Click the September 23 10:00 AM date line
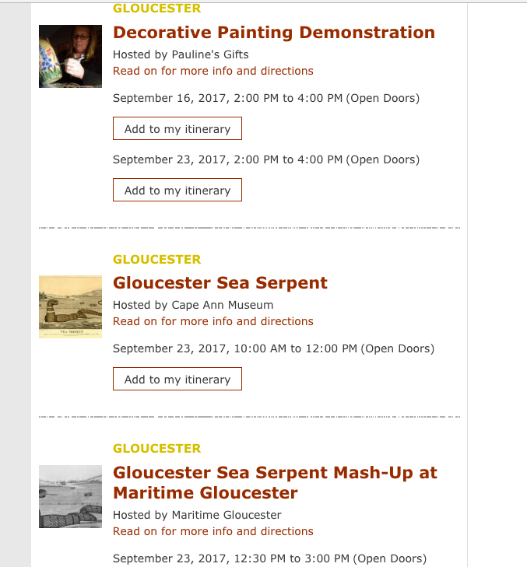Image resolution: width=527 pixels, height=567 pixels. click(x=273, y=348)
